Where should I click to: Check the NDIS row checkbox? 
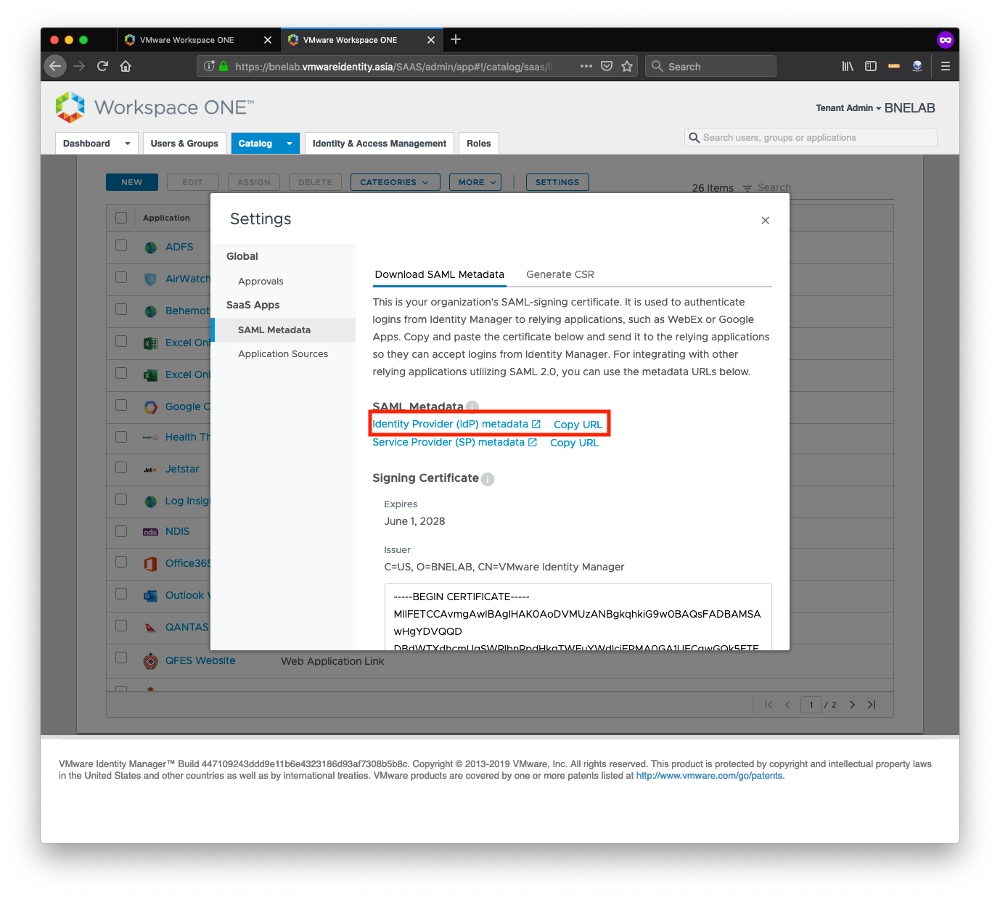click(x=121, y=531)
